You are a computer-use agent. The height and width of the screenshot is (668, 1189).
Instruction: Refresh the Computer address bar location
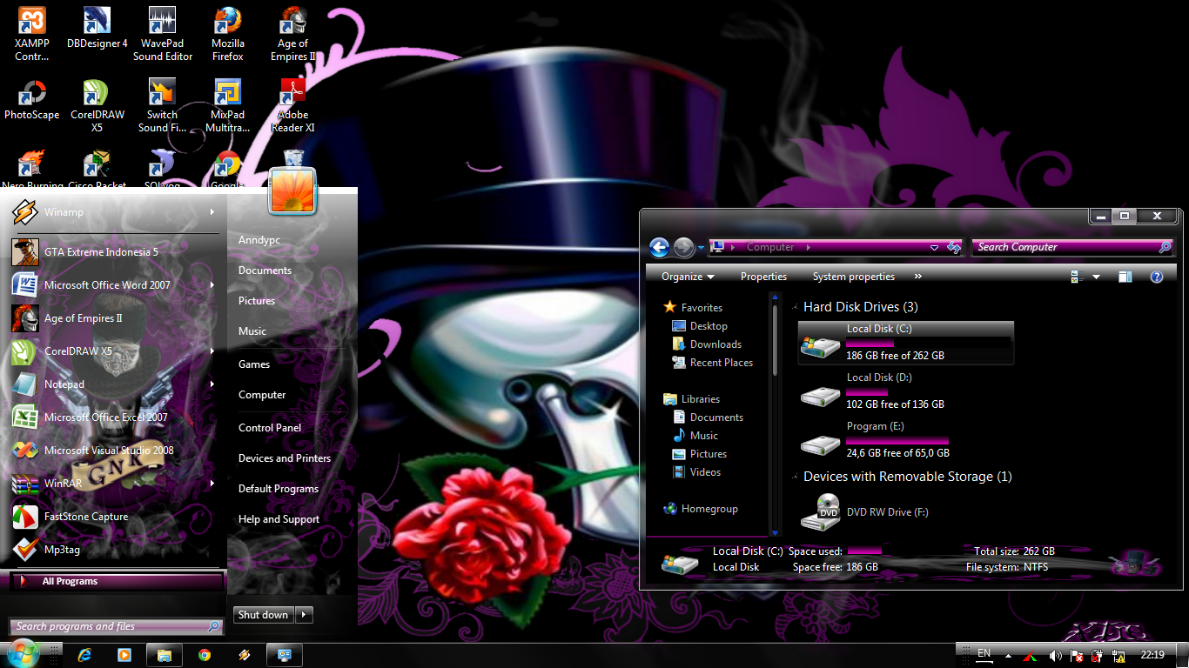[954, 247]
